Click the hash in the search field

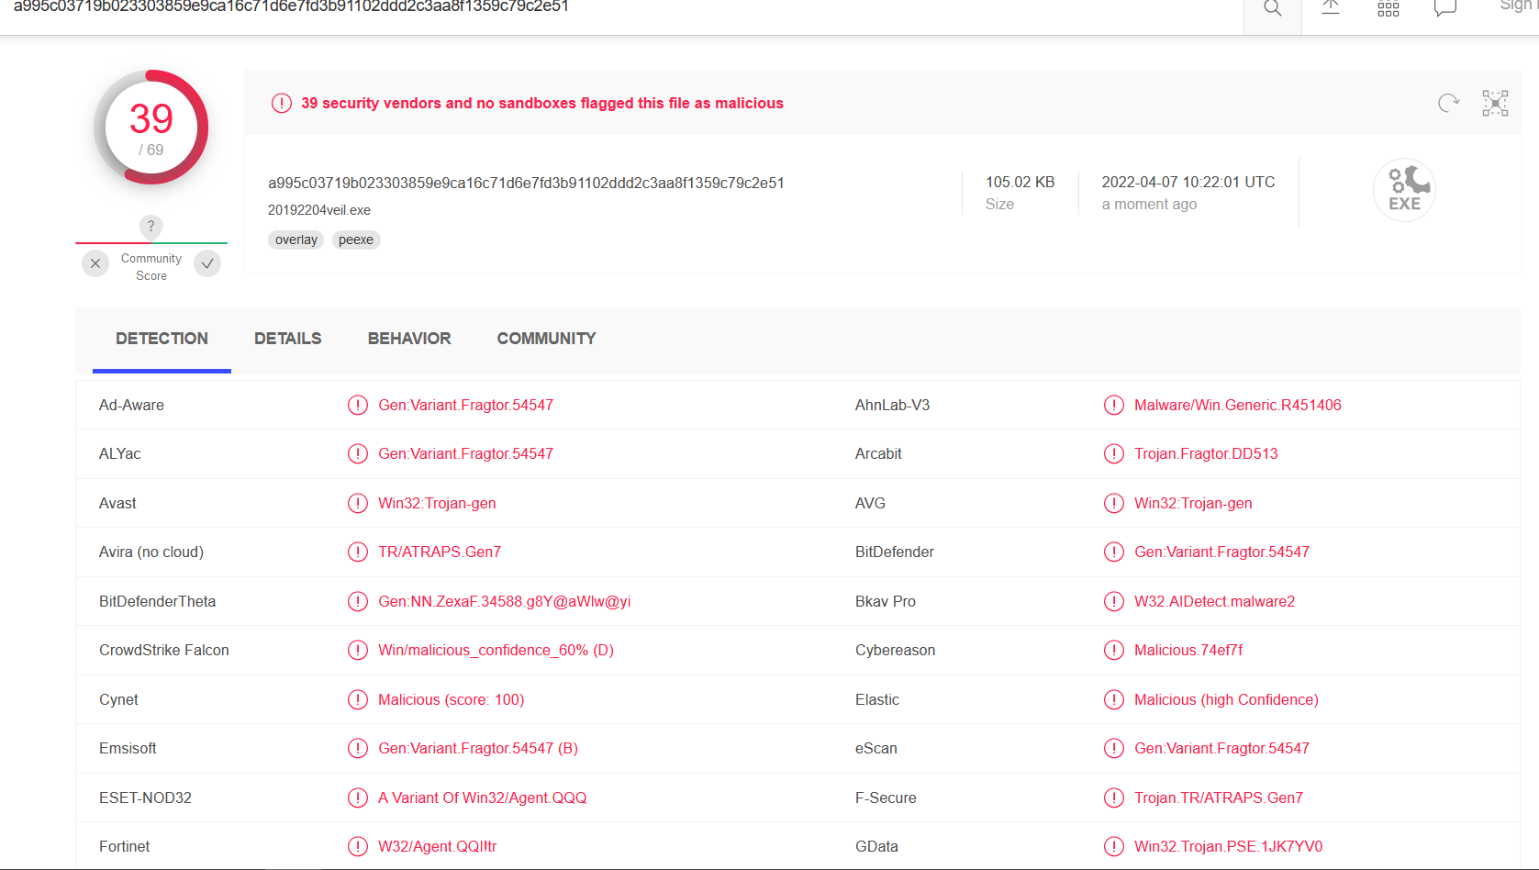click(291, 7)
